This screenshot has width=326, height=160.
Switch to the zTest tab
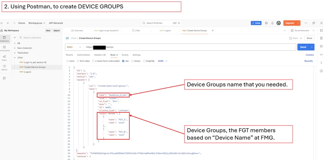tap(136, 31)
